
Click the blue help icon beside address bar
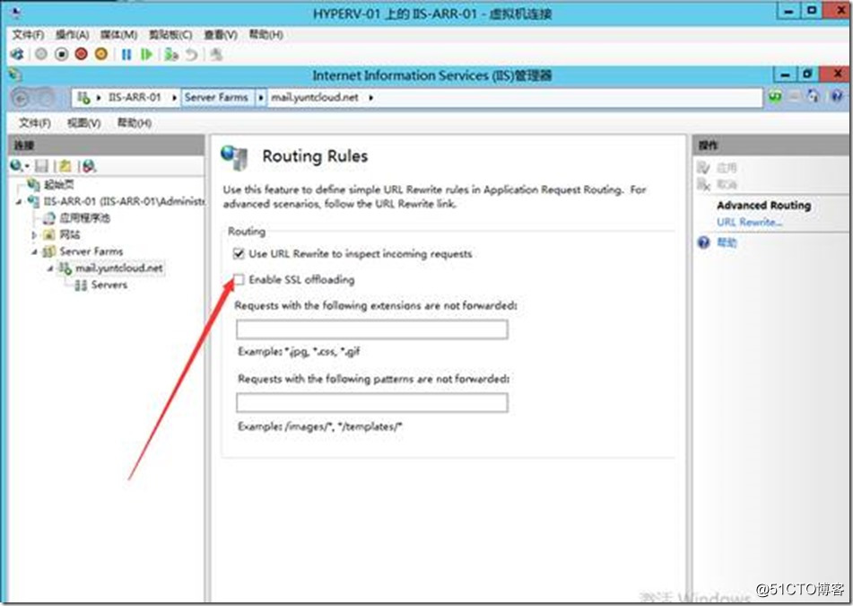point(837,97)
